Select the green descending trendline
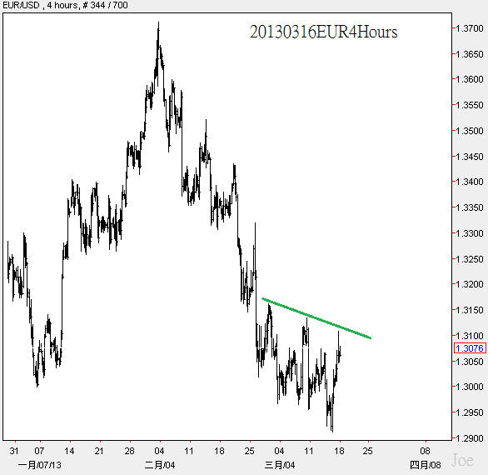Image resolution: width=488 pixels, height=475 pixels. click(x=316, y=318)
